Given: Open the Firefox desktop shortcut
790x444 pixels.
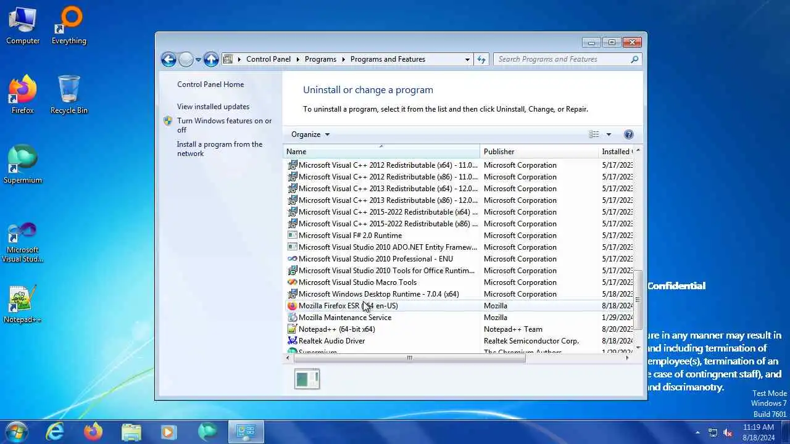Looking at the screenshot, I should coord(23,95).
